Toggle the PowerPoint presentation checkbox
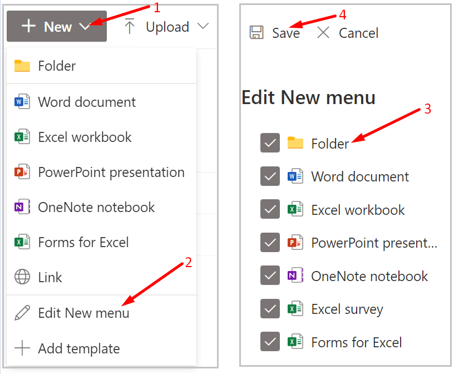This screenshot has width=459, height=374. [x=270, y=243]
